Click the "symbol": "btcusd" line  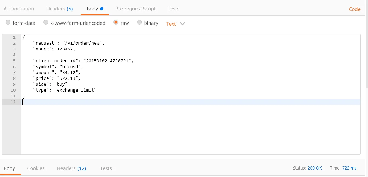click(x=58, y=67)
